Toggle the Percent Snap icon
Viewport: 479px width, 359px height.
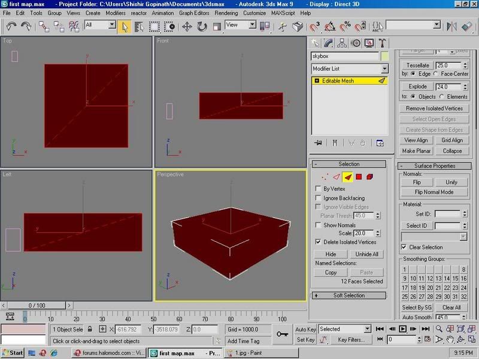[345, 27]
